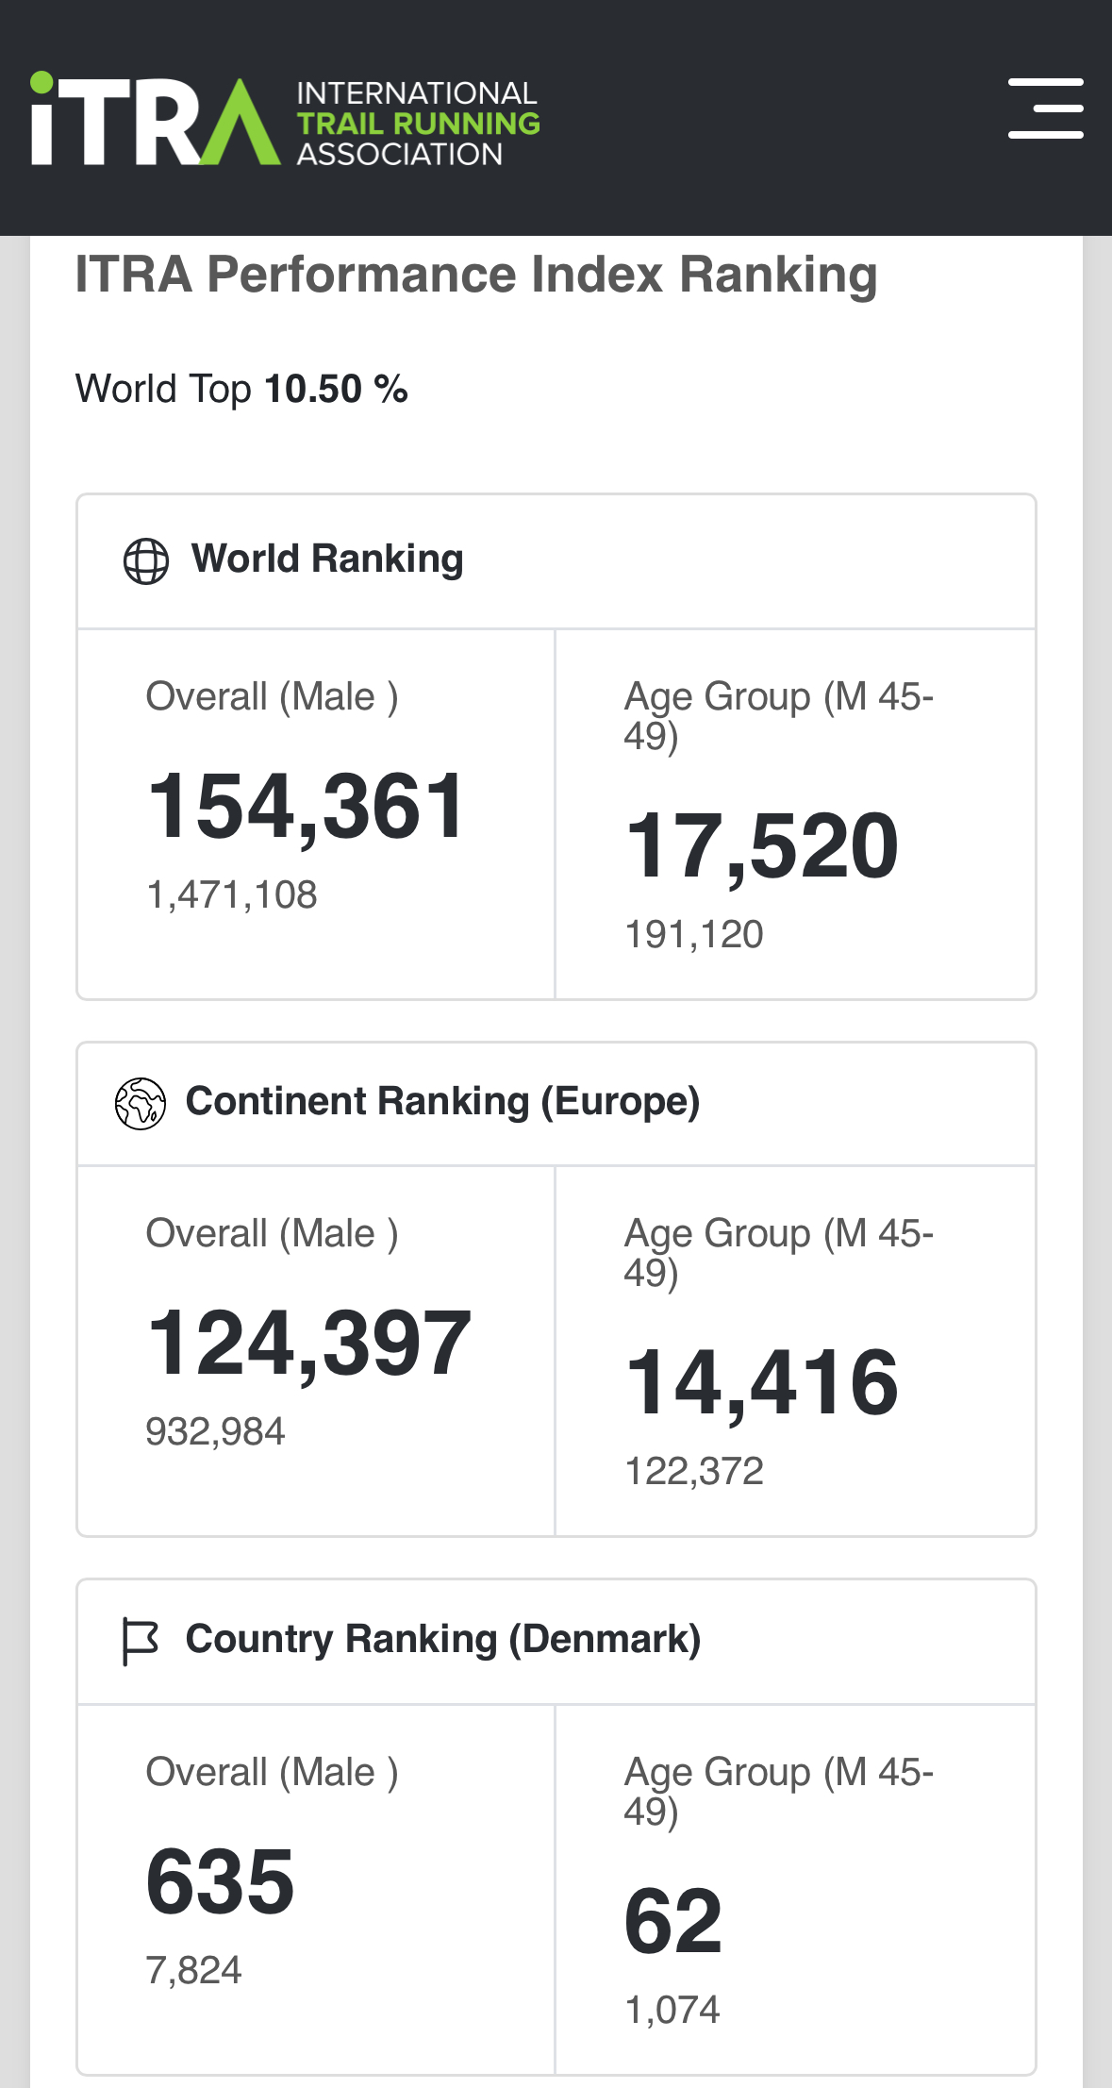Click world total runners count 1,471,108
Viewport: 1112px width, 2088px height.
click(232, 894)
